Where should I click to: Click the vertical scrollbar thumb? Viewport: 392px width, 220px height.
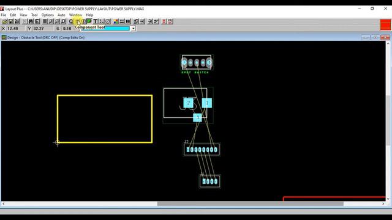[x=388, y=120]
